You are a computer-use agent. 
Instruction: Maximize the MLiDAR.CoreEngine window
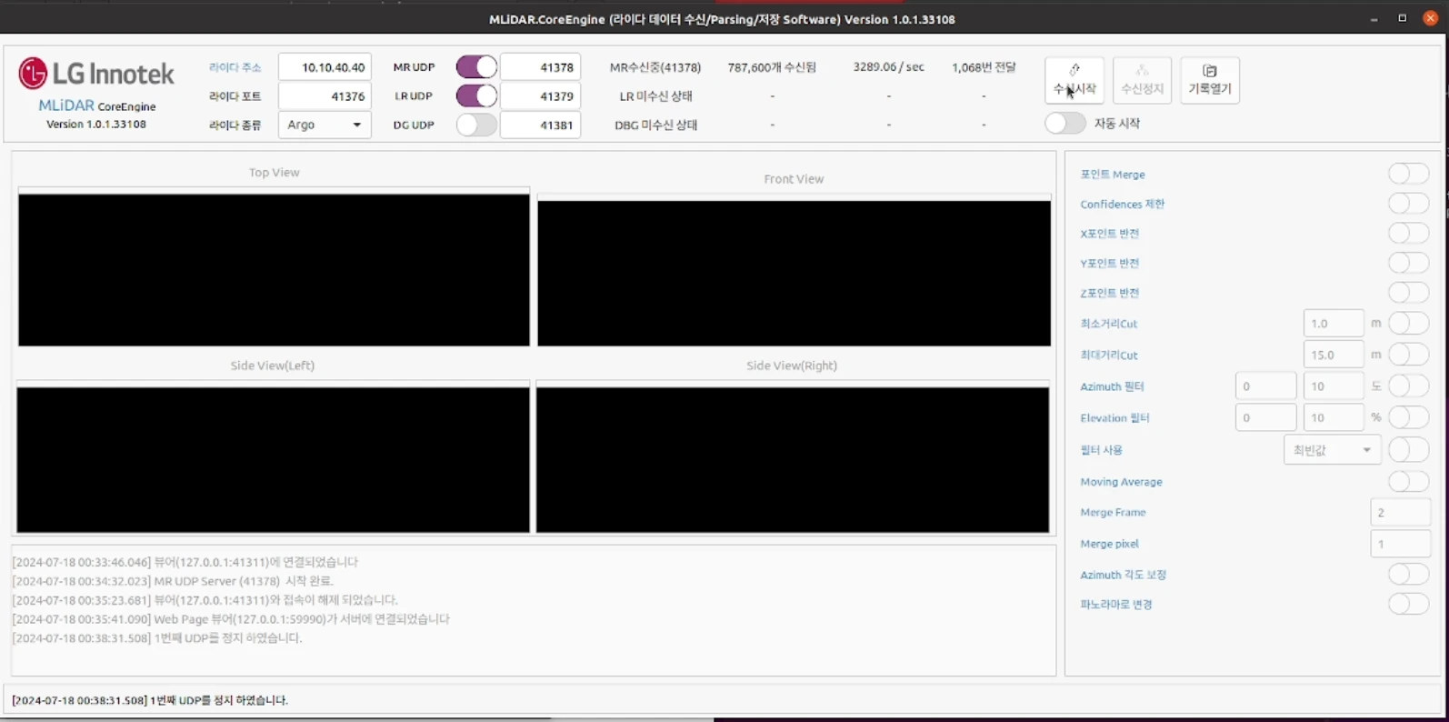pos(1402,18)
